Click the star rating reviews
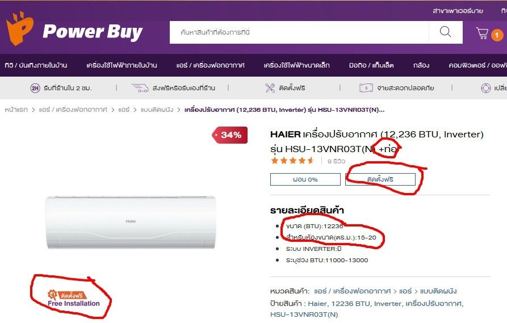Image resolution: width=507 pixels, height=323 pixels. click(292, 161)
